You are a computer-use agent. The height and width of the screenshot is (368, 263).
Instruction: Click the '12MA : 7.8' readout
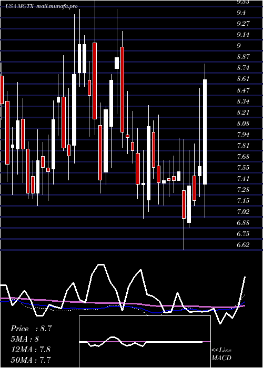coord(30,350)
